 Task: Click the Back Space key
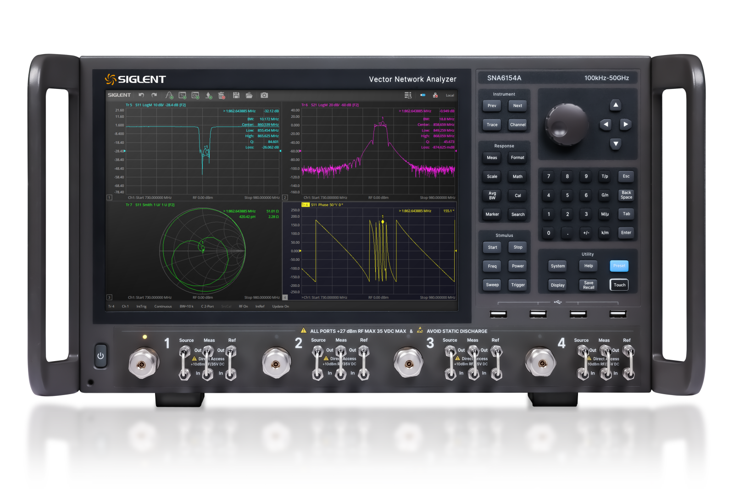[x=626, y=195]
